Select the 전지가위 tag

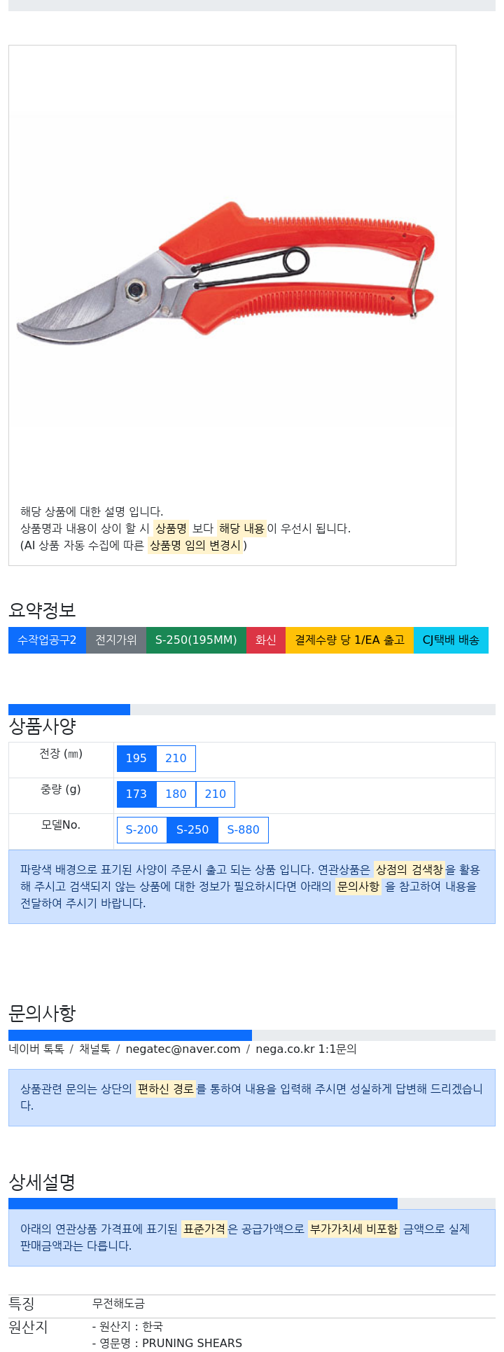116,640
